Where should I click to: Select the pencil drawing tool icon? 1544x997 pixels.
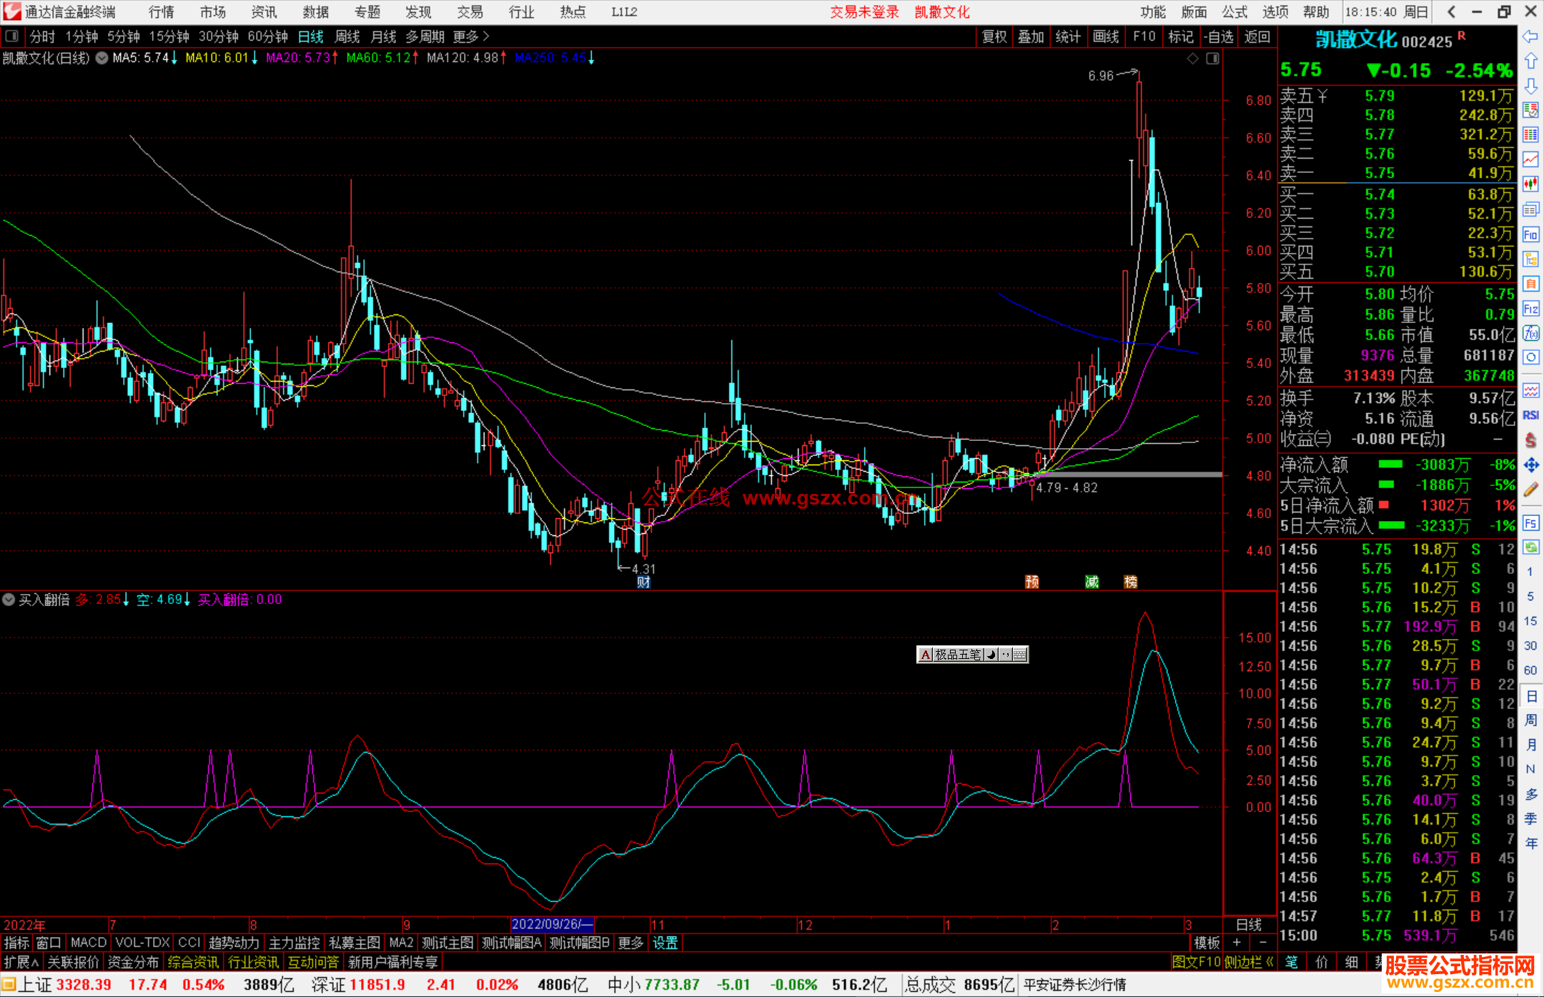point(1530,490)
